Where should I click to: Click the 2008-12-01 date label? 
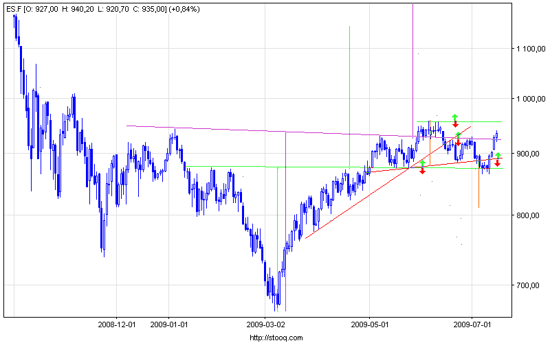[116, 324]
